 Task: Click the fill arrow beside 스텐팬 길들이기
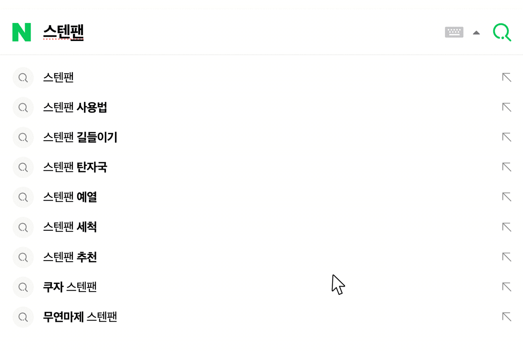click(507, 138)
